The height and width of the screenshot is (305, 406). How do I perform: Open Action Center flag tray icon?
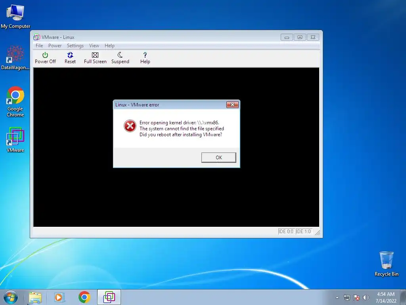(x=356, y=297)
